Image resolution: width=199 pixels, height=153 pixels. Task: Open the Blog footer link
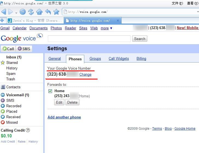(x=168, y=129)
